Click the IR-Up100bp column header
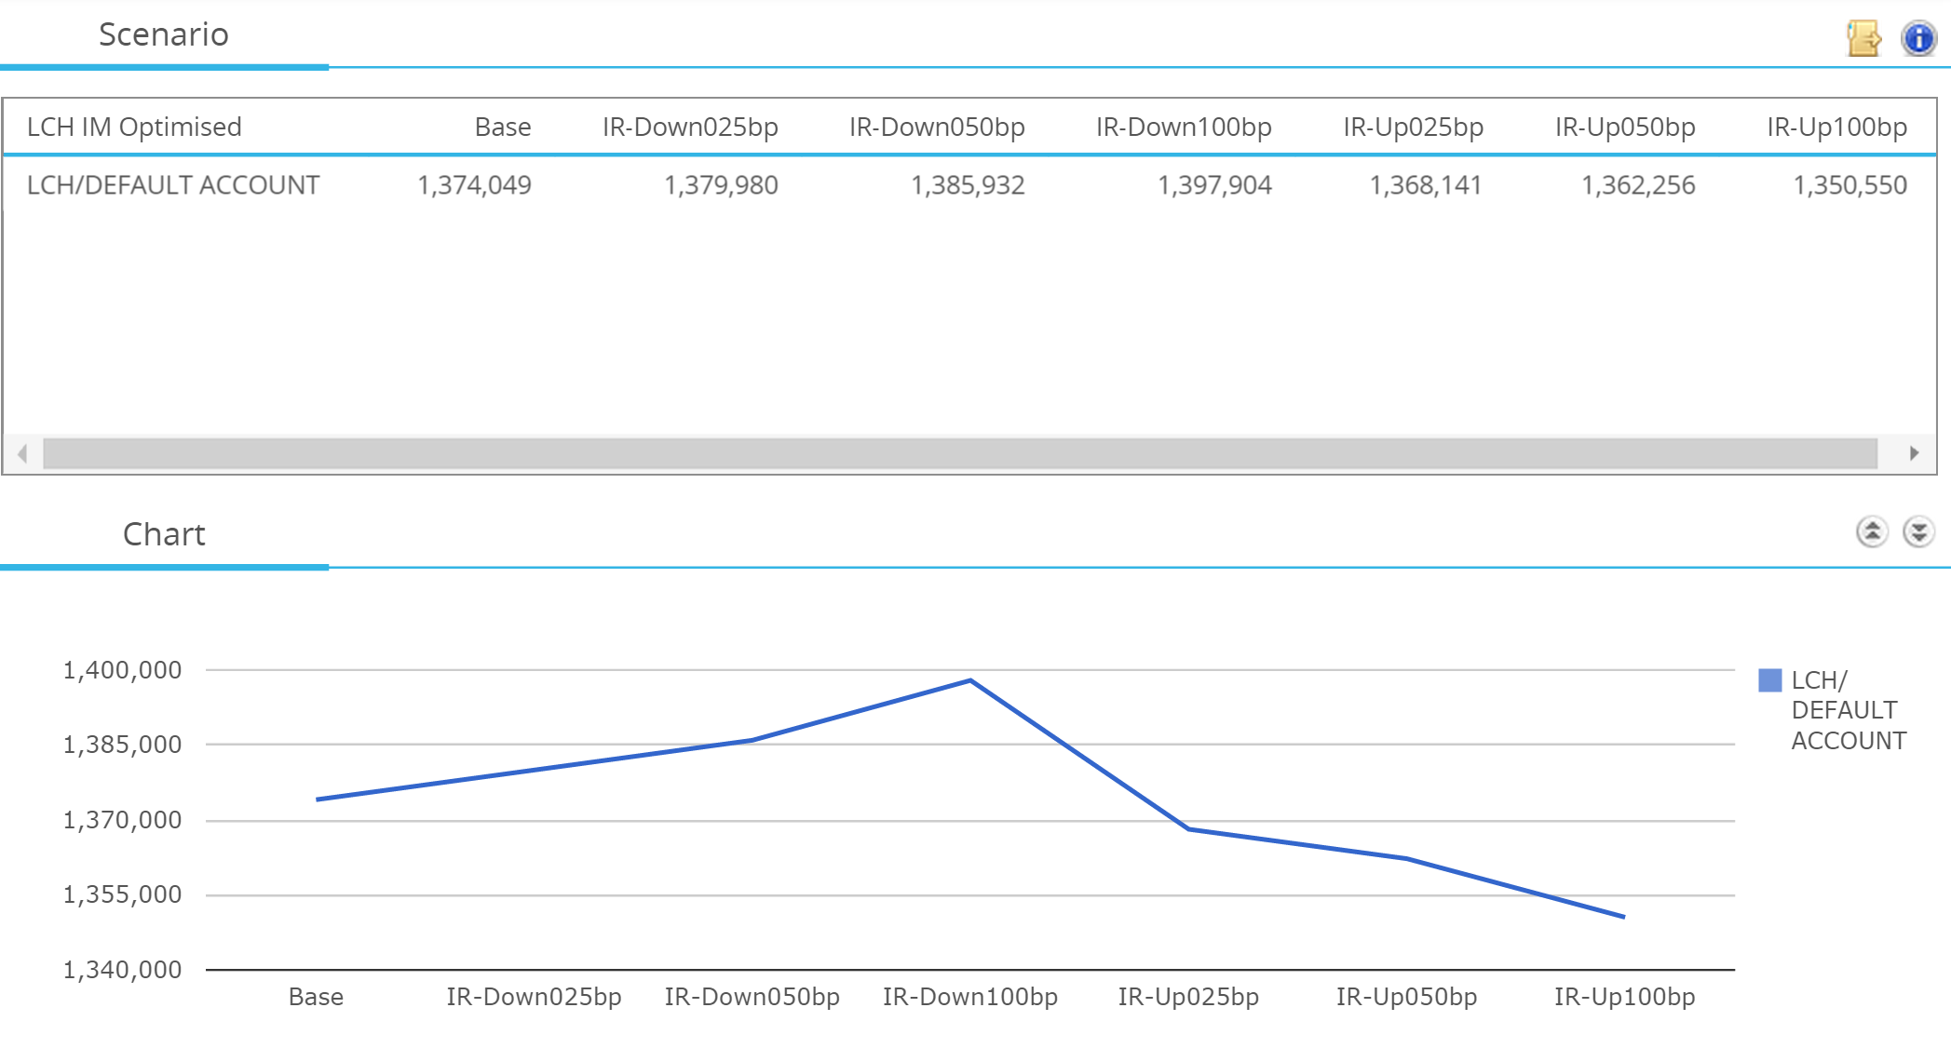1951x1048 pixels. point(1837,127)
